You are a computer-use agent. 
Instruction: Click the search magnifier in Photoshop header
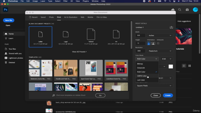tap(180, 10)
